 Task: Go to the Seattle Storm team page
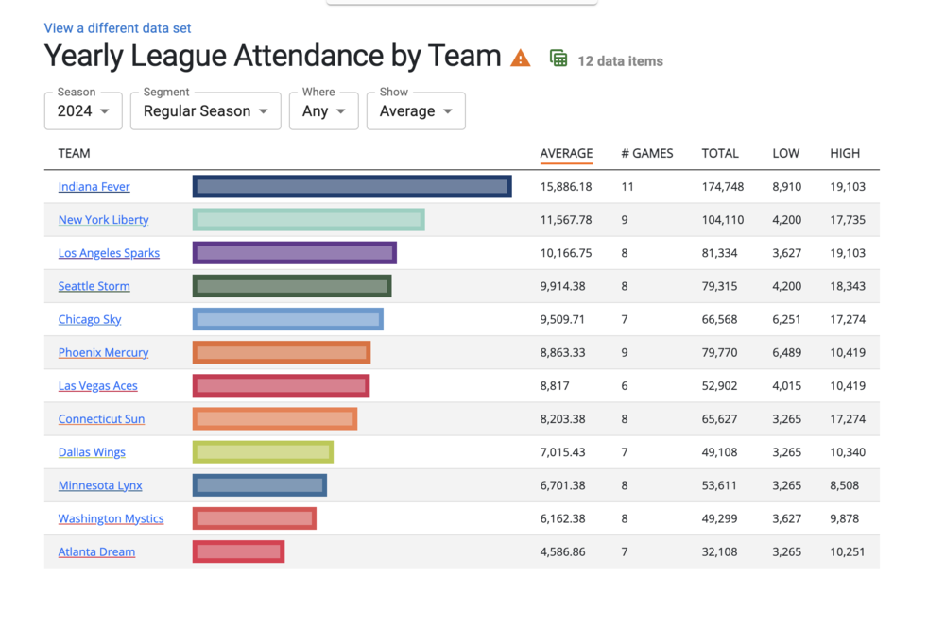[94, 286]
